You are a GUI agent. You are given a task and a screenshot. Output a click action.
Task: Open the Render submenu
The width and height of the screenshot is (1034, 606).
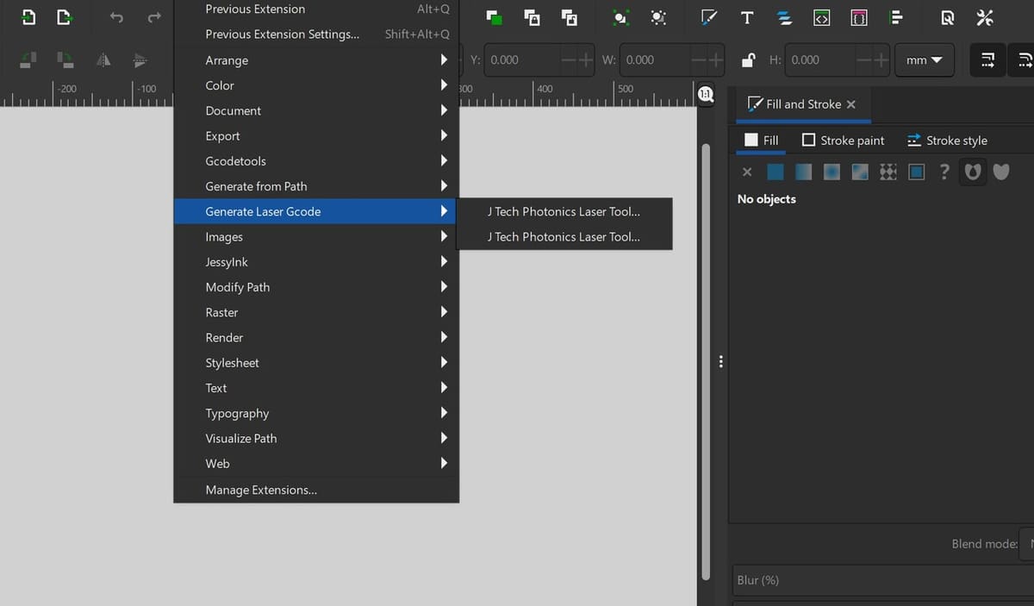316,338
